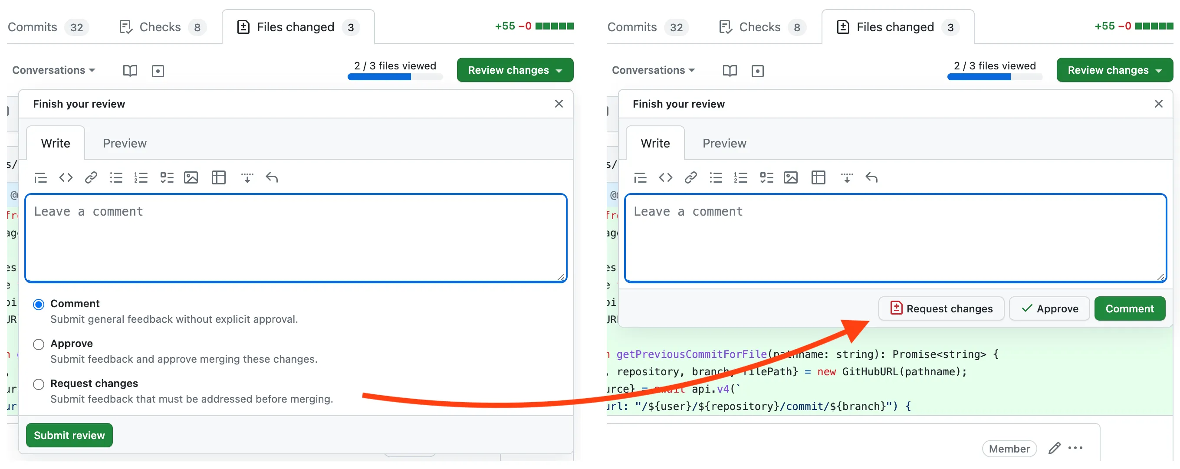1180x469 pixels.
Task: Expand the left Review changes dropdown
Action: tap(514, 70)
